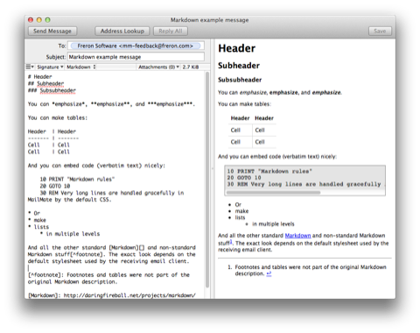
Task: Click the yellow minimize window button
Action: 39,20
